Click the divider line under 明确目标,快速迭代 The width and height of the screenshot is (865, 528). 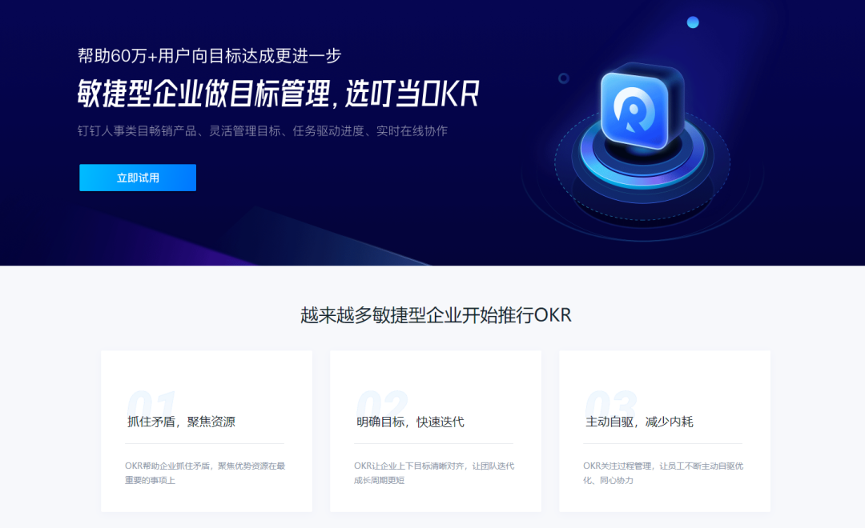click(433, 443)
